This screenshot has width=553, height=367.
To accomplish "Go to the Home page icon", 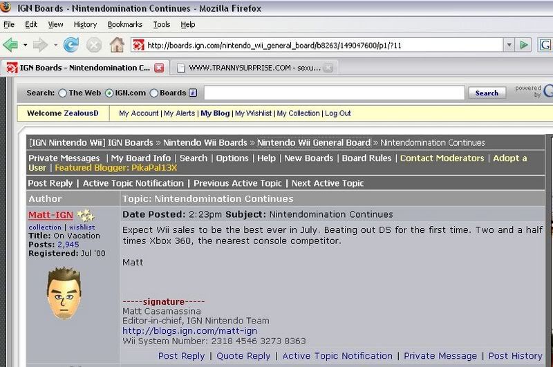I will [x=117, y=45].
